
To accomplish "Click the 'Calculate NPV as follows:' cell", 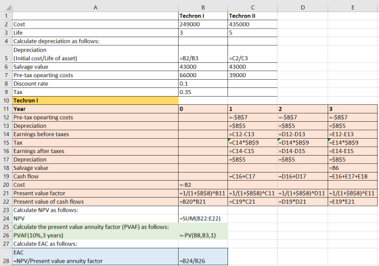I will click(95, 210).
